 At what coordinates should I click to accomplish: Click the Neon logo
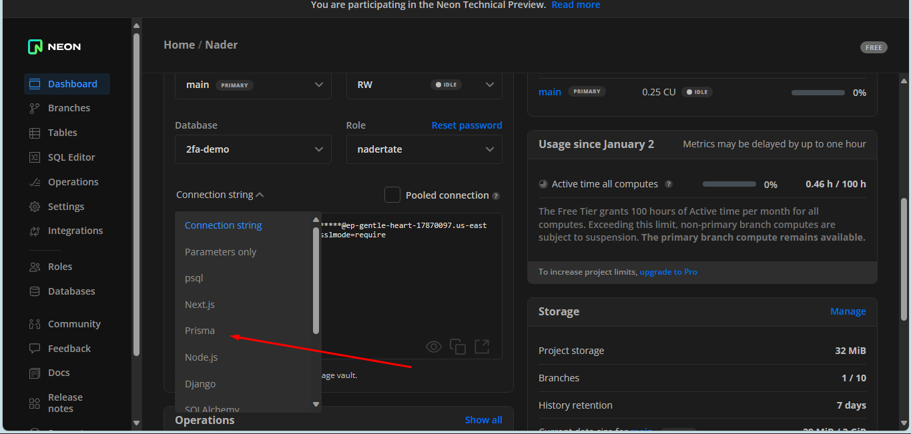(55, 47)
